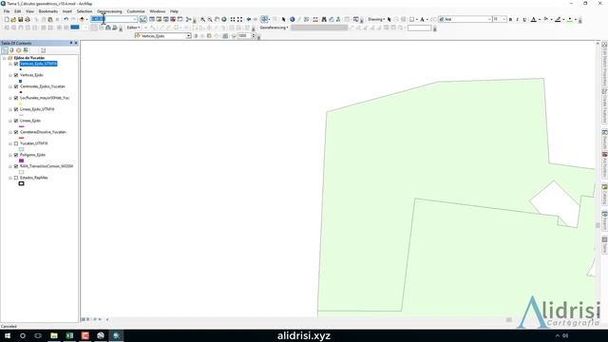Select the Pan hand tool
This screenshot has width=608, height=342.
(217, 19)
